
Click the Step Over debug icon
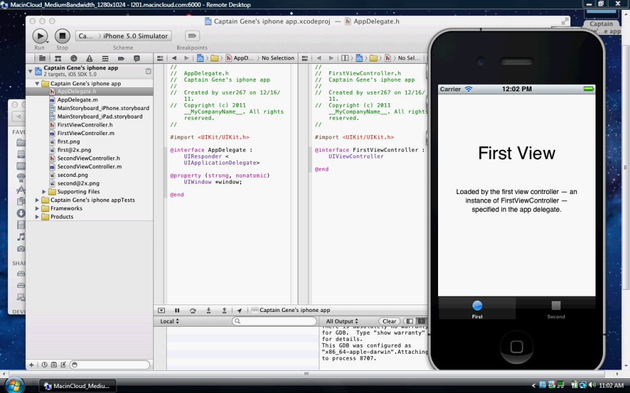pos(193,311)
